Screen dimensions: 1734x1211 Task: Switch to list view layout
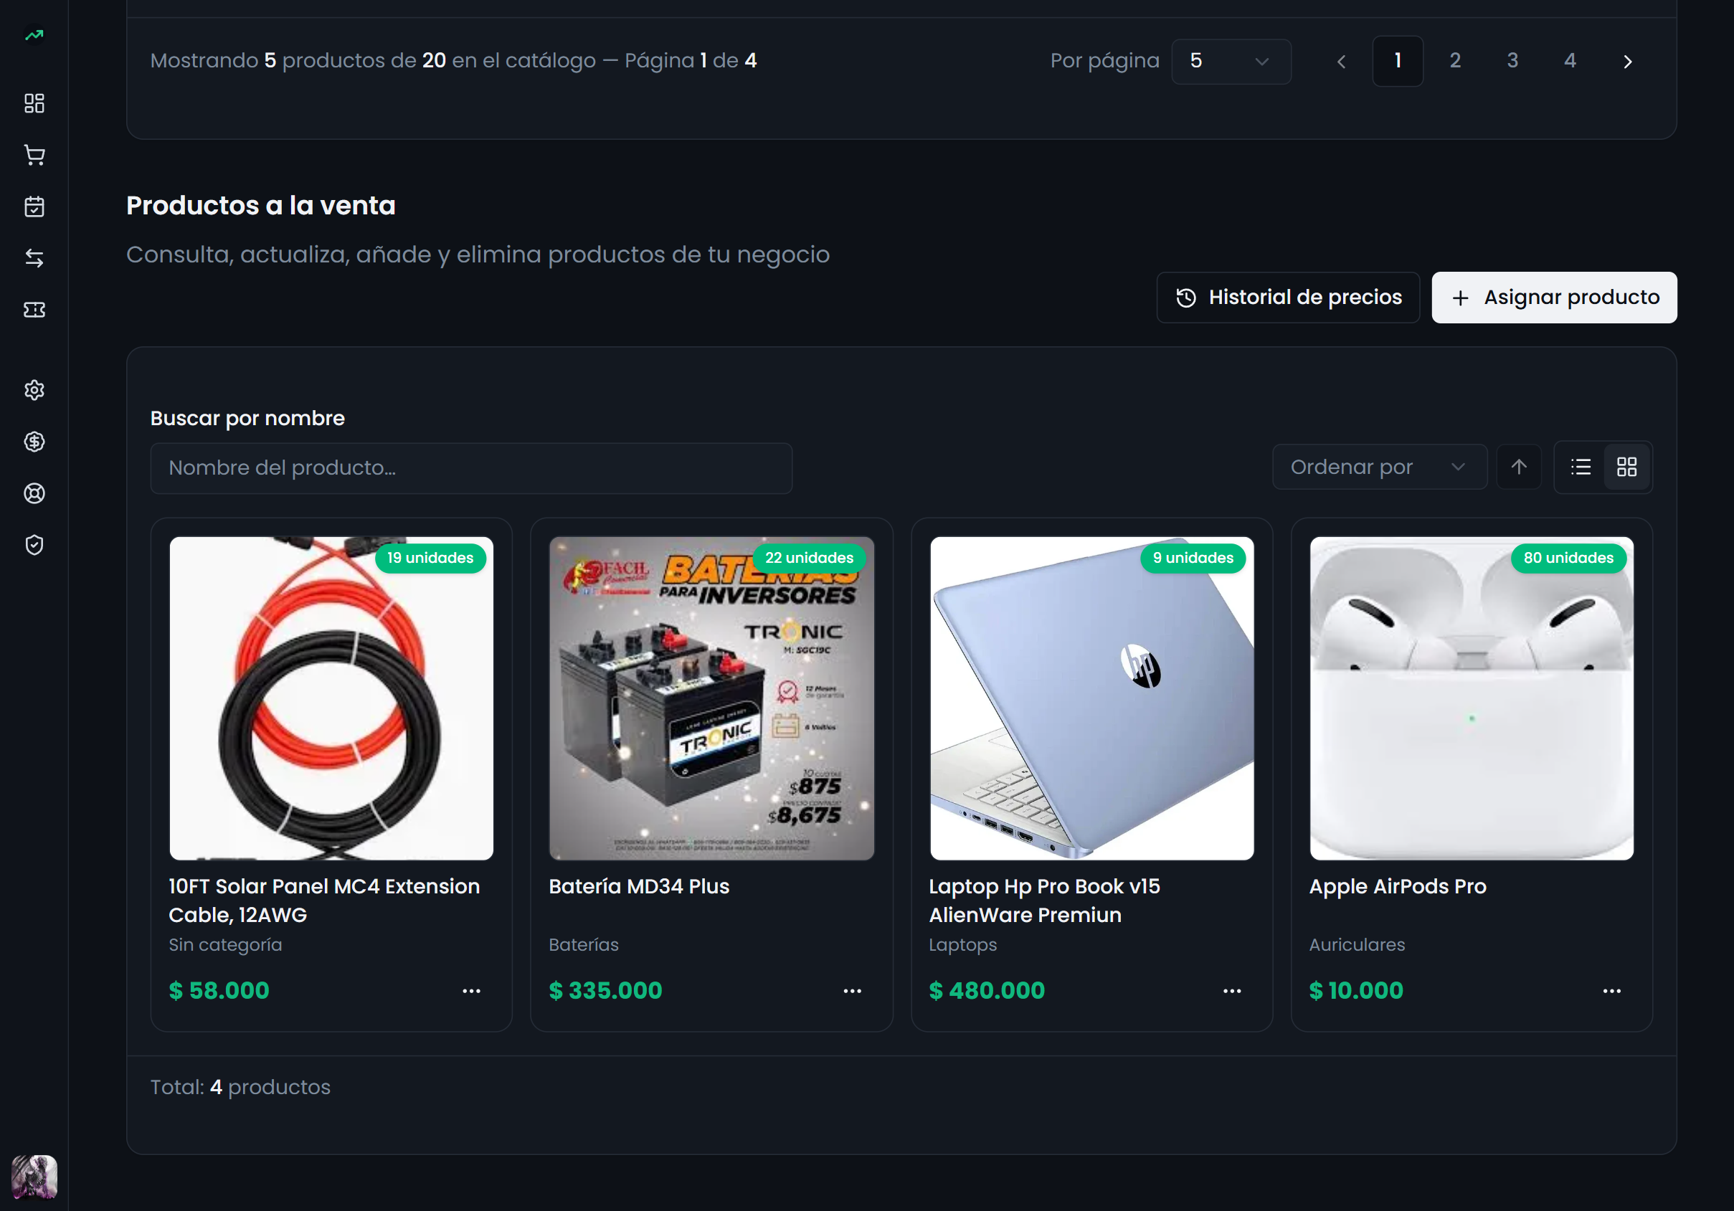[x=1581, y=467]
